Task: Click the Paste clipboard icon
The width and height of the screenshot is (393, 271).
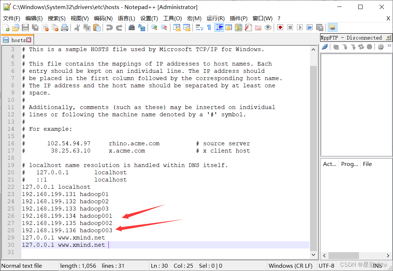Action: coord(97,28)
